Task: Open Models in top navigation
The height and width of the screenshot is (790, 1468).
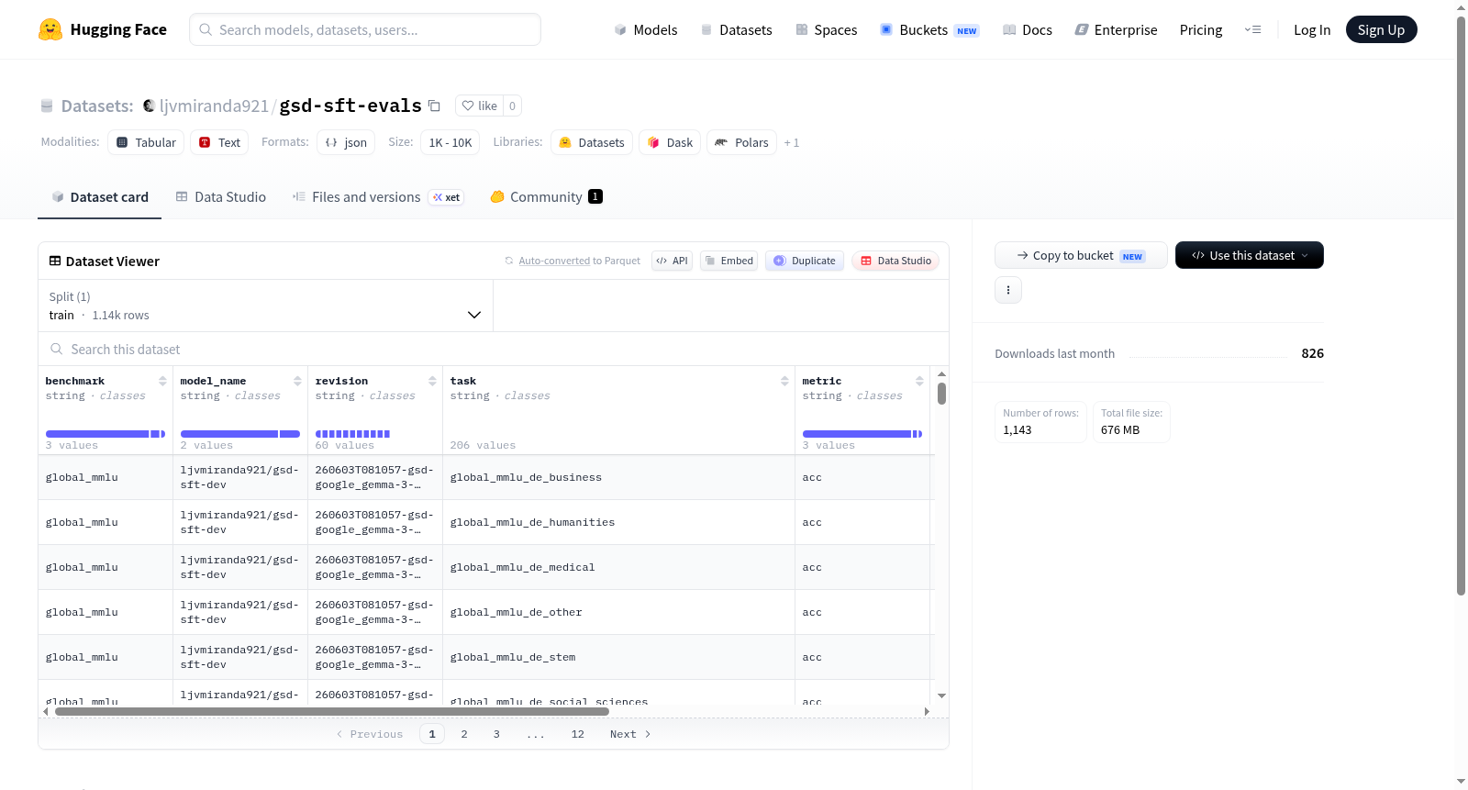Action: coord(646,30)
